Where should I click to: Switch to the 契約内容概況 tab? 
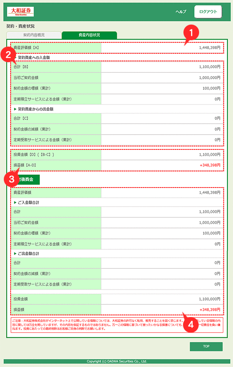[34, 35]
